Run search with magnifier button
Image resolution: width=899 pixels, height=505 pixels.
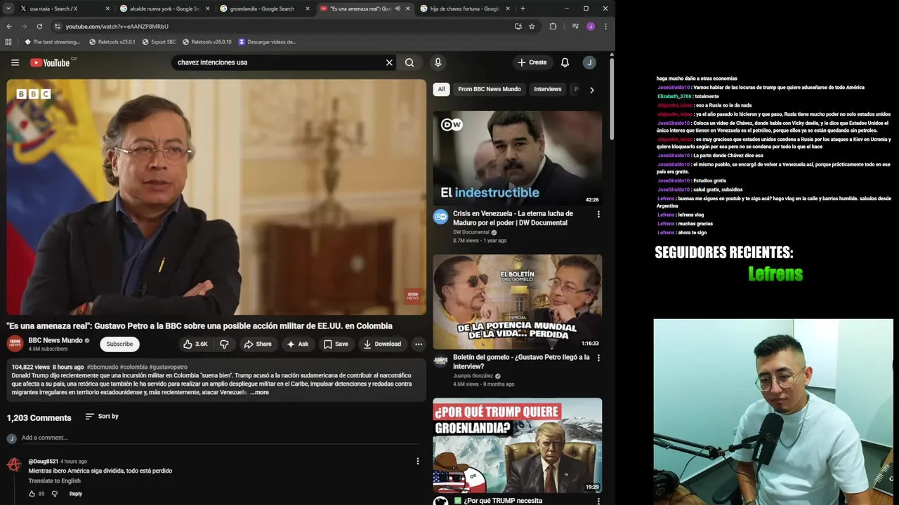point(409,62)
